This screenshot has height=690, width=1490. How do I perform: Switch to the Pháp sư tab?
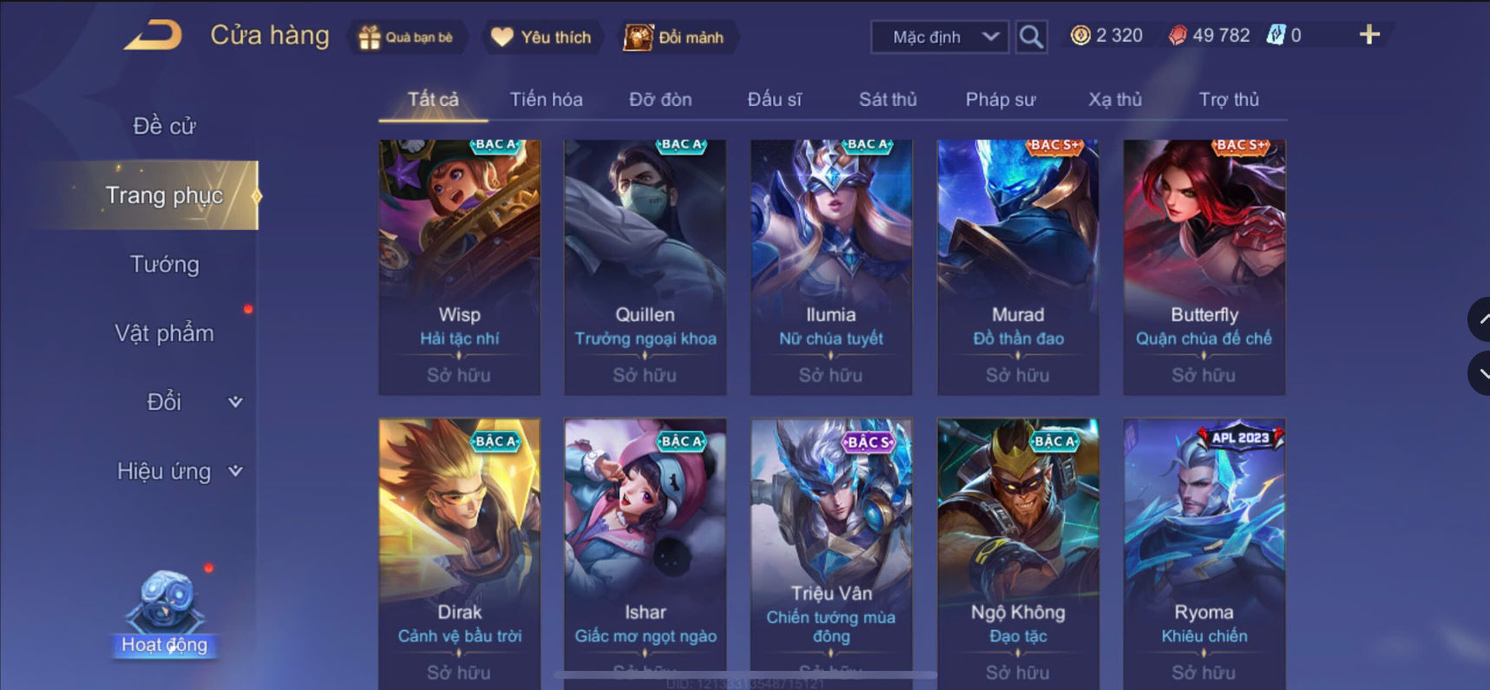(1001, 100)
